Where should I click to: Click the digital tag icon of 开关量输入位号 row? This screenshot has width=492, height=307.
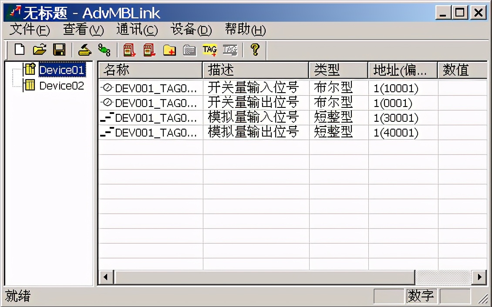tap(107, 88)
